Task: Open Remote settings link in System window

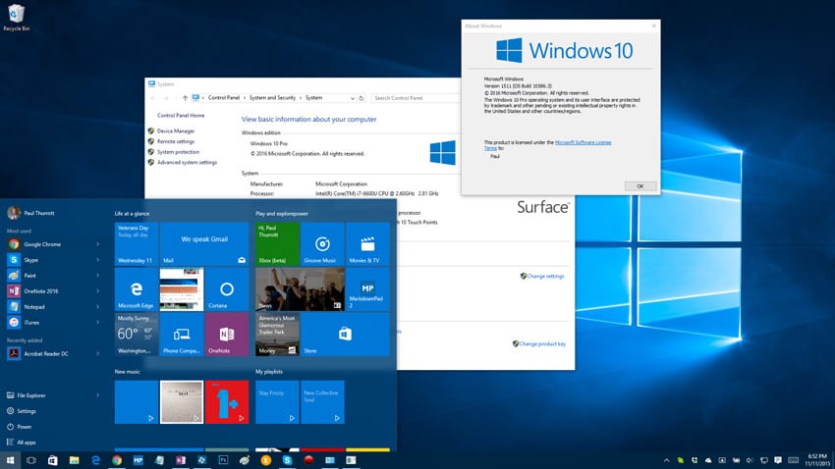Action: pyautogui.click(x=176, y=141)
